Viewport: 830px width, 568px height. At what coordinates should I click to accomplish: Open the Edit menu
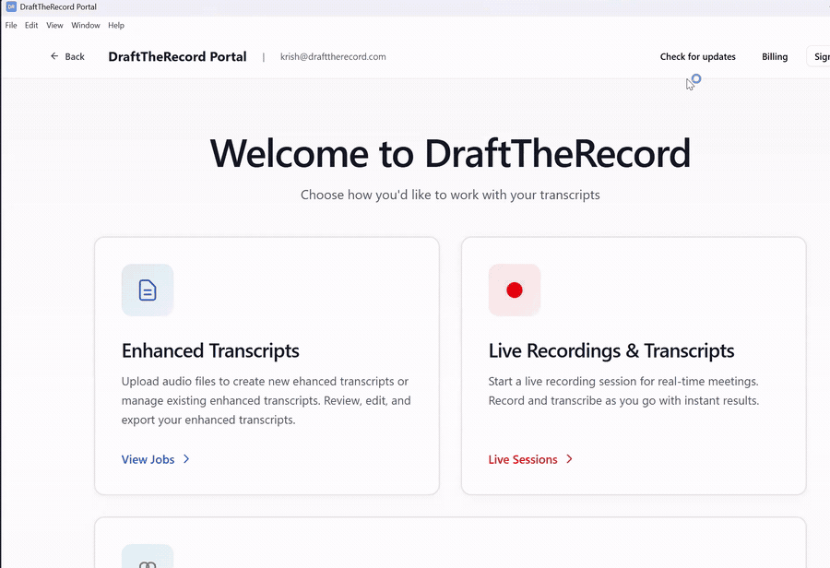pyautogui.click(x=31, y=26)
